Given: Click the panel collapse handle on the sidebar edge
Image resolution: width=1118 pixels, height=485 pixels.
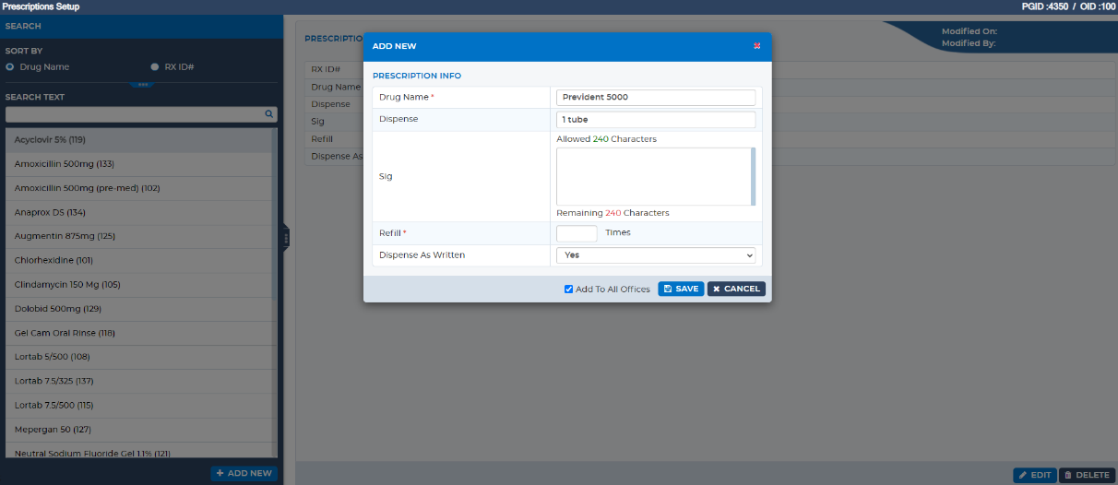Looking at the screenshot, I should click(x=286, y=237).
